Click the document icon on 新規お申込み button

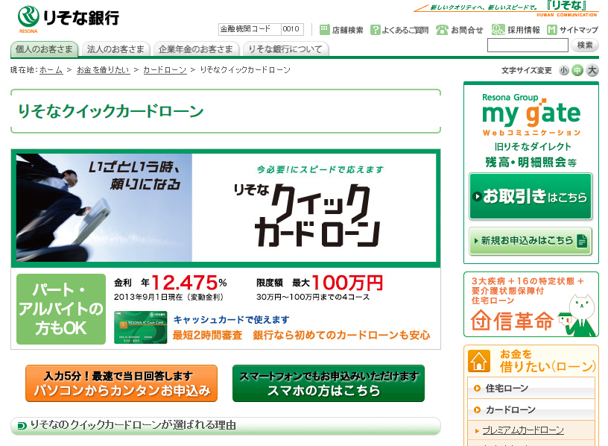point(582,241)
